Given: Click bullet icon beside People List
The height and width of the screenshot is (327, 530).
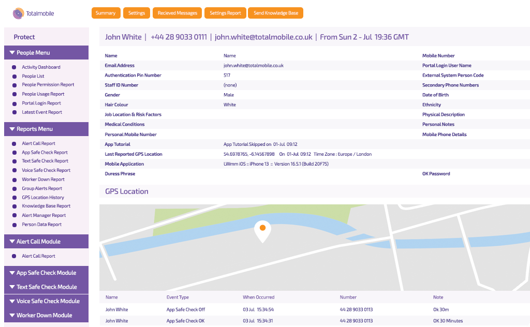Looking at the screenshot, I should pos(14,77).
